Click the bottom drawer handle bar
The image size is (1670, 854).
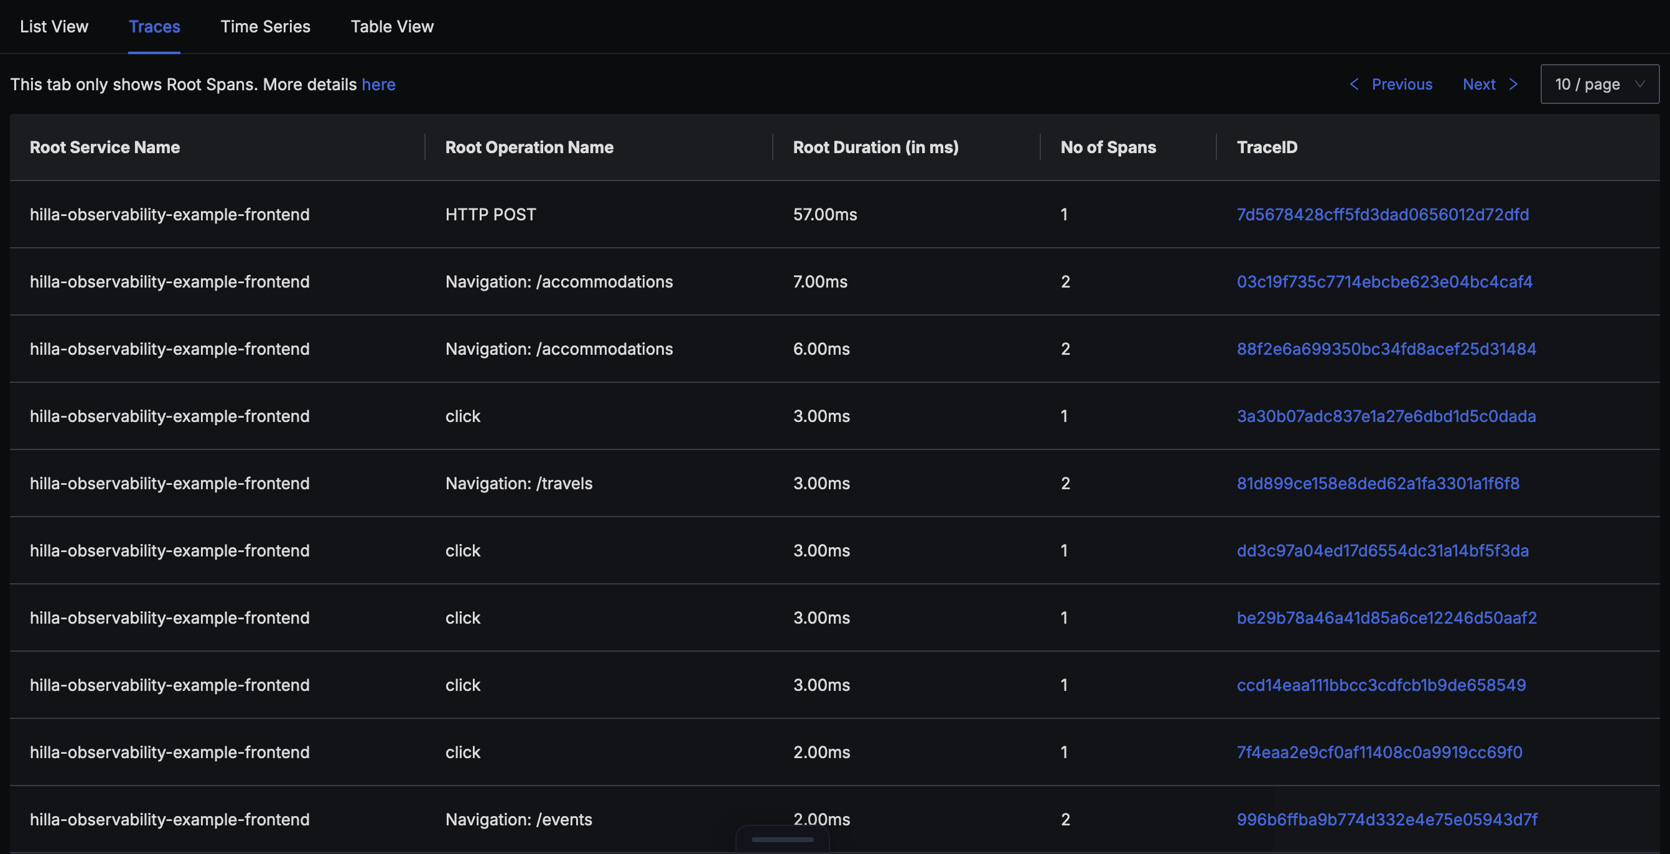(783, 839)
